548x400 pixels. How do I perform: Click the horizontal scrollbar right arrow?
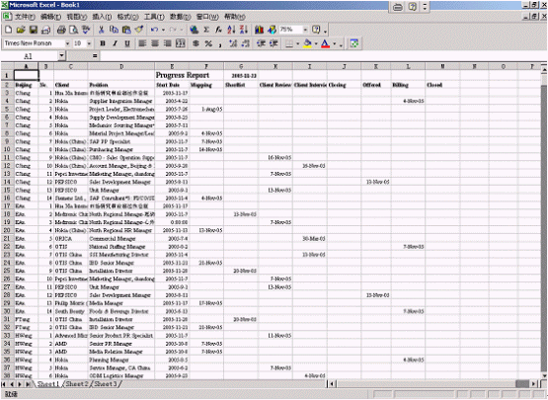pos(533,384)
